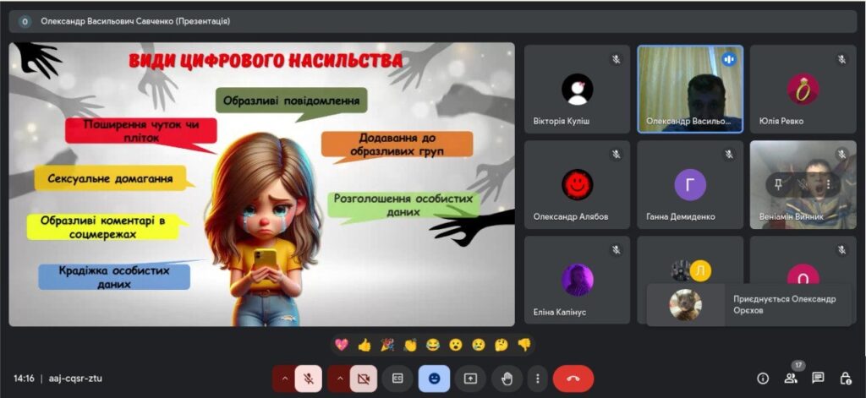This screenshot has width=866, height=398.
Task: Click the meeting code aaj-cqsr-ztu
Action: click(x=75, y=379)
